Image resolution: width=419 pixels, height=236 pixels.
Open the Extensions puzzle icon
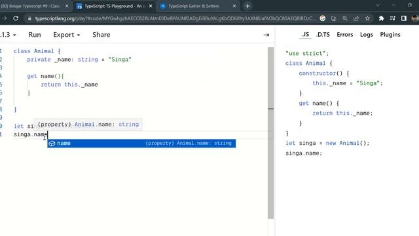pyautogui.click(x=381, y=18)
